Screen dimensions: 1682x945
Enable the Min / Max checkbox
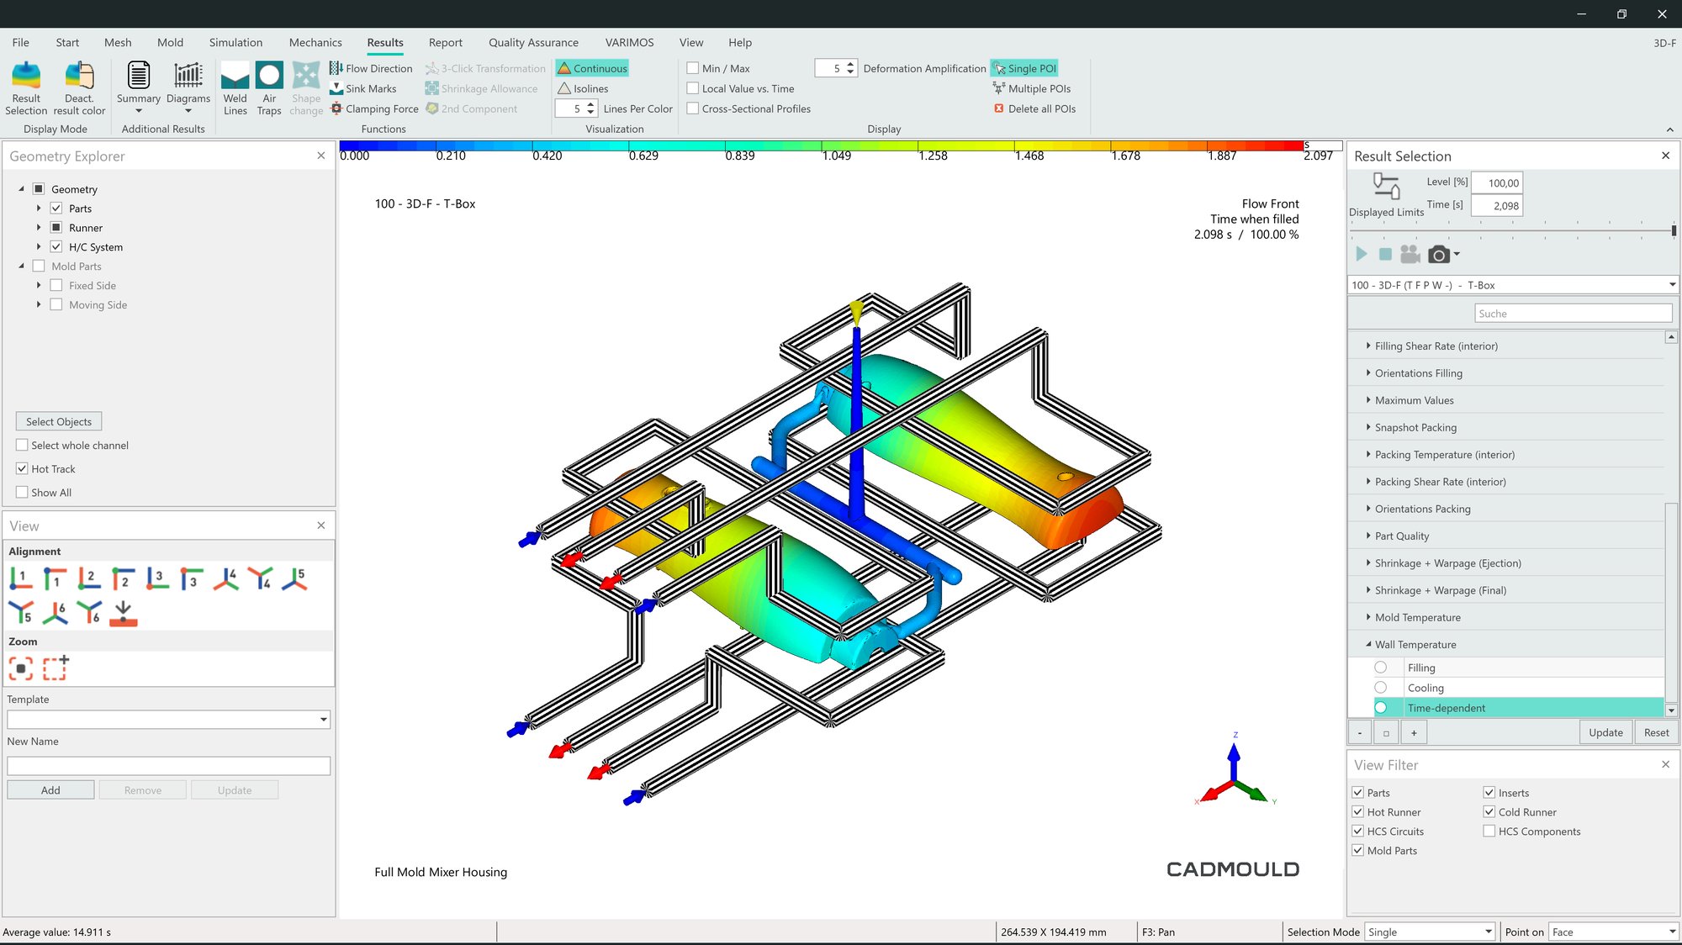pos(693,68)
